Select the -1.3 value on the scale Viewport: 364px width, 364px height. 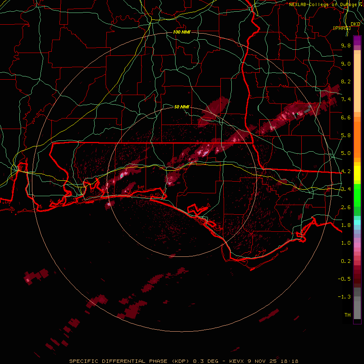tap(344, 297)
